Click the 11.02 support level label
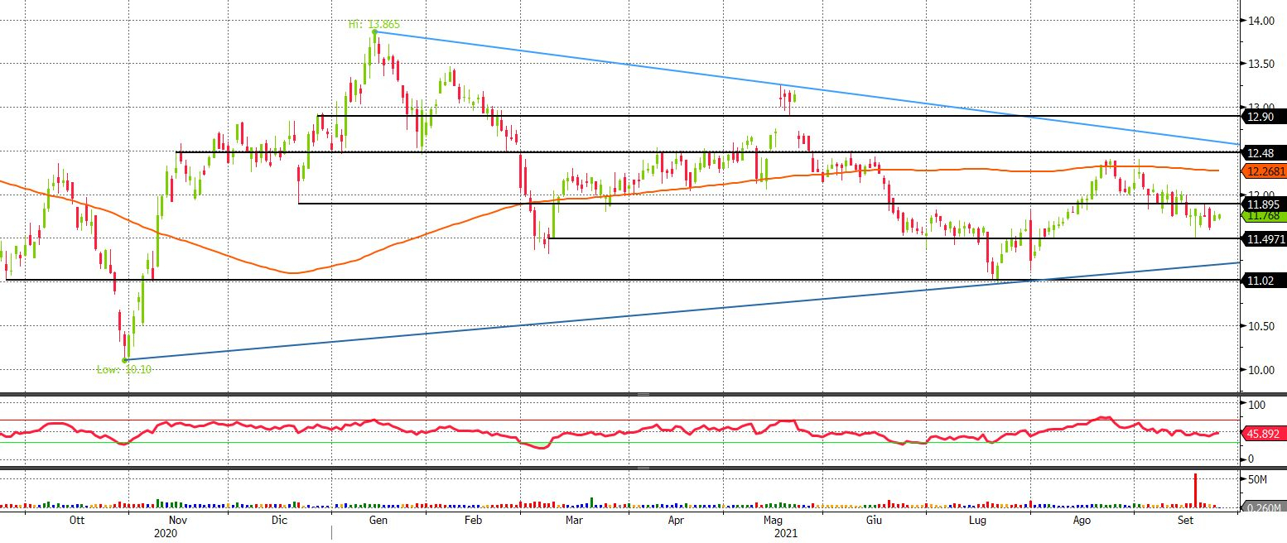 1263,281
